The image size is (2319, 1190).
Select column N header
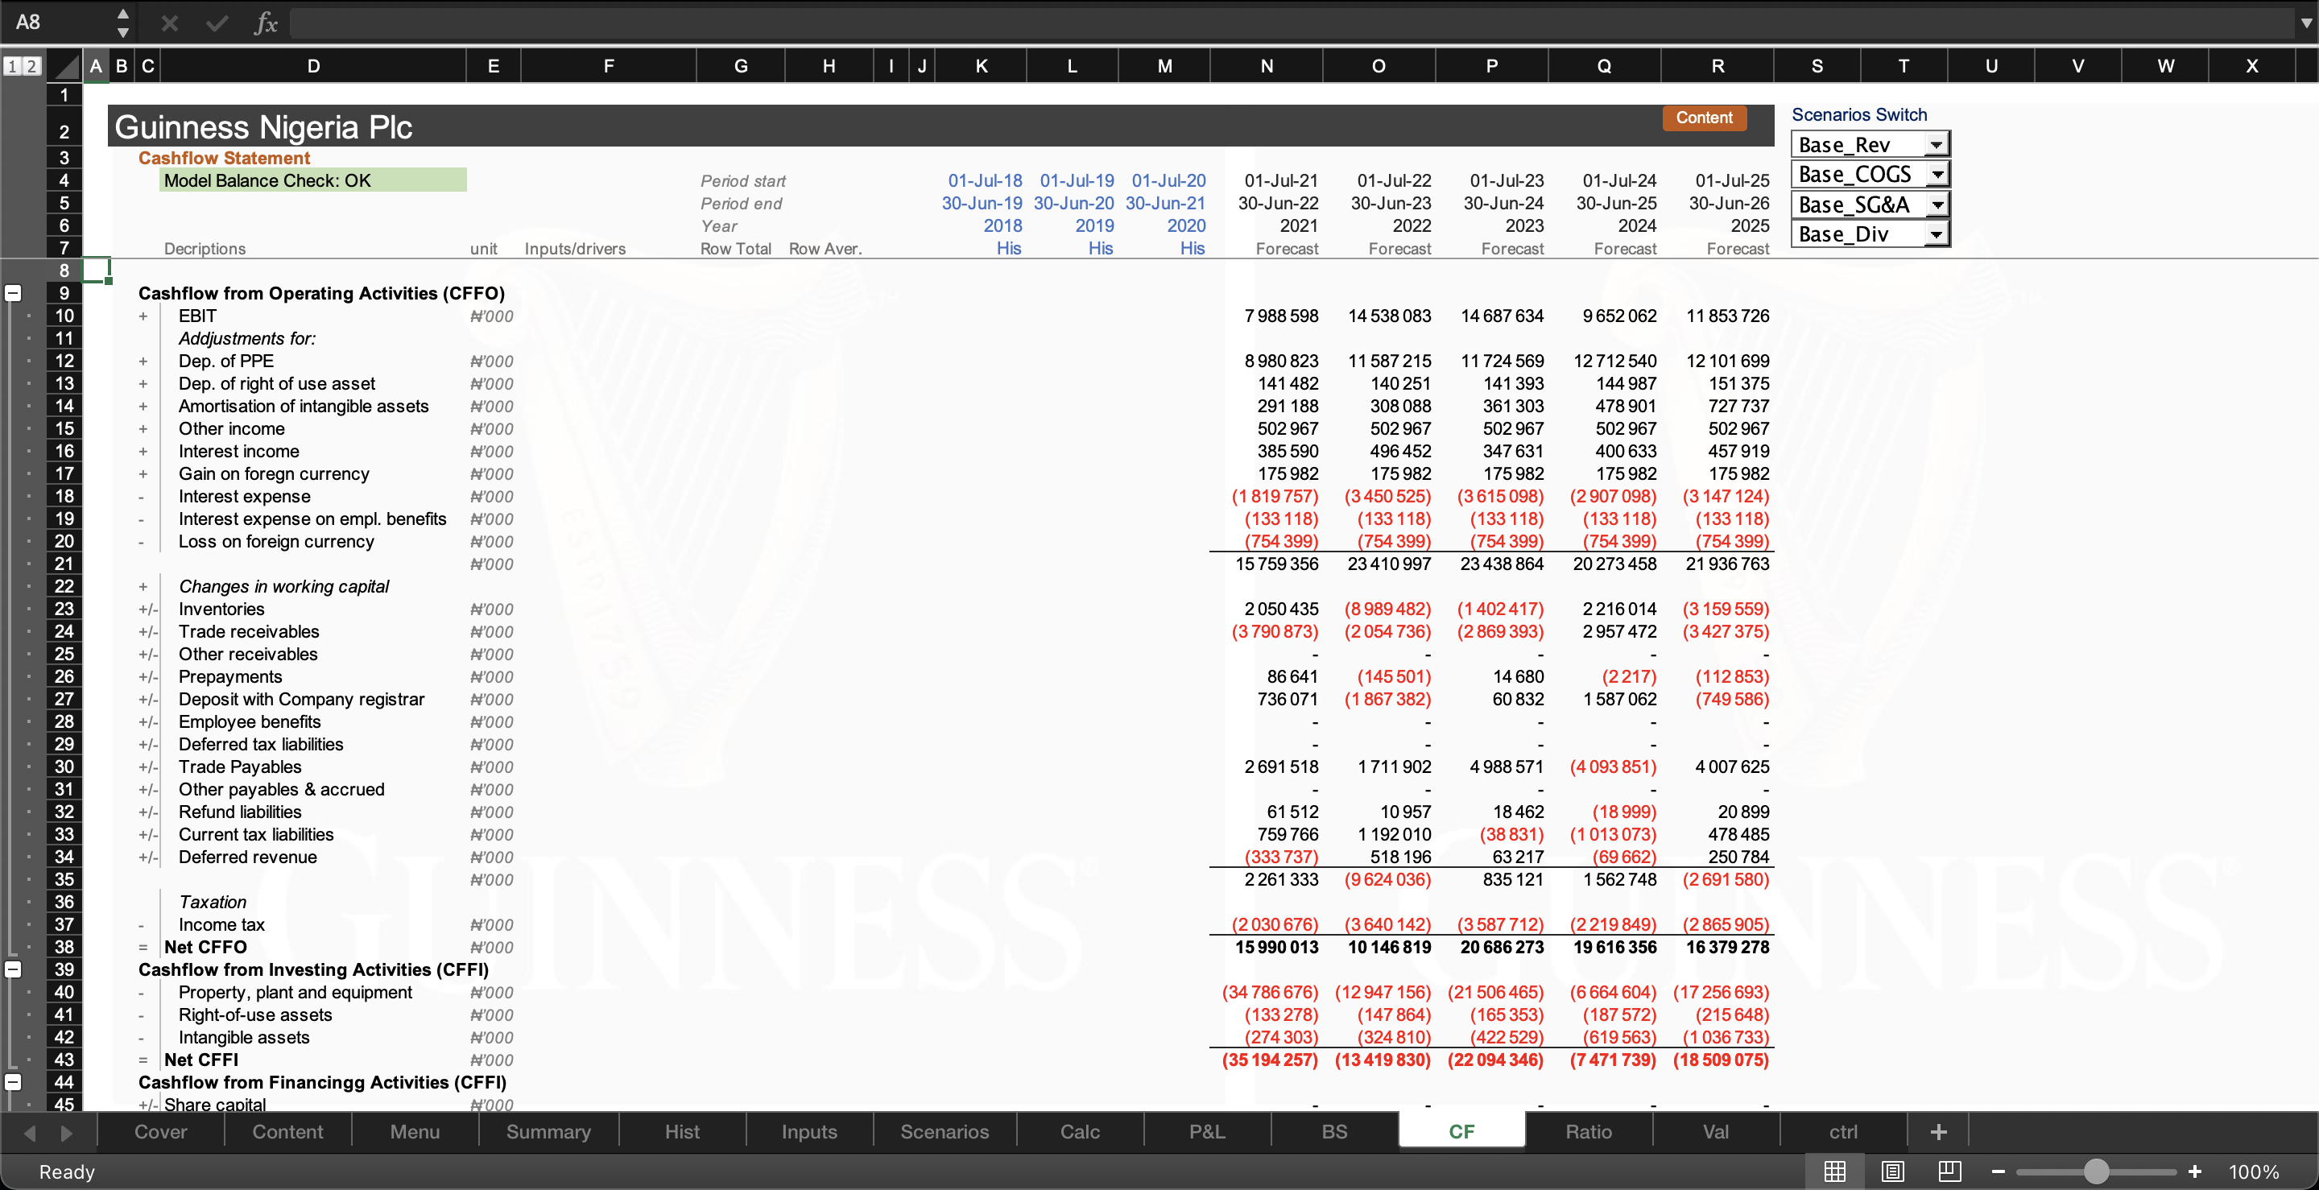[x=1267, y=66]
